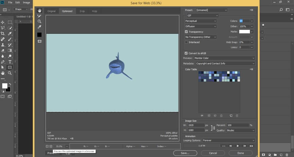Viewport: 294px width, 157px height.
Task: Click the image Width input field
Action: point(196,125)
